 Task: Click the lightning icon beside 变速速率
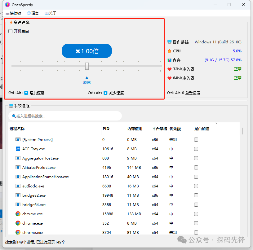click(x=11, y=23)
